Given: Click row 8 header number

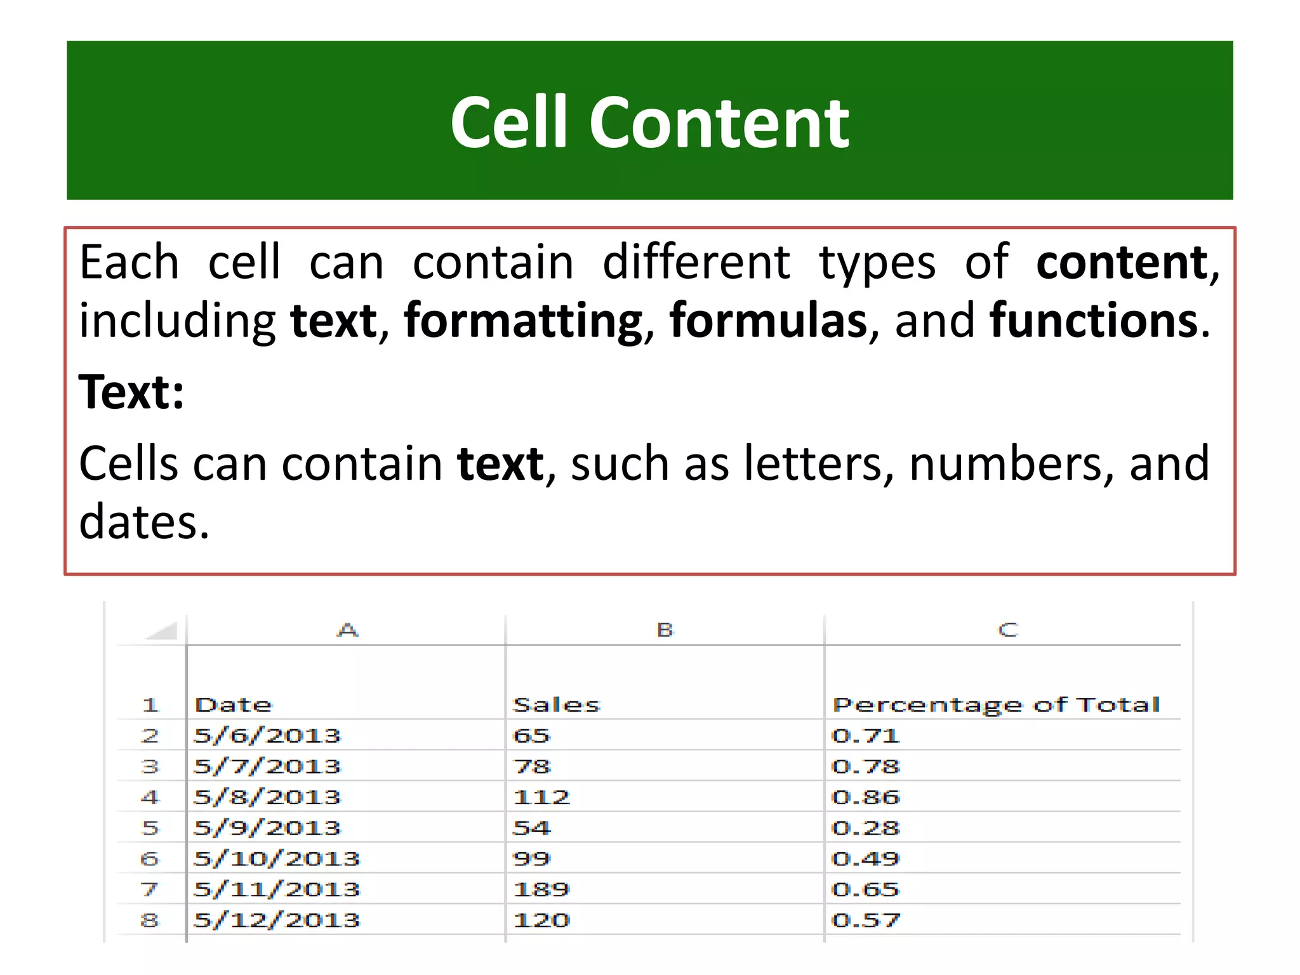Looking at the screenshot, I should pyautogui.click(x=150, y=920).
